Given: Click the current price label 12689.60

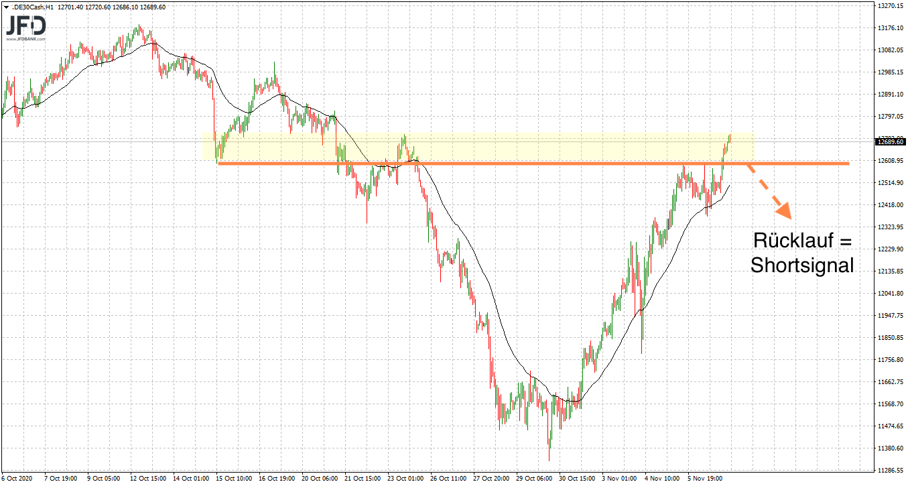Looking at the screenshot, I should (891, 141).
